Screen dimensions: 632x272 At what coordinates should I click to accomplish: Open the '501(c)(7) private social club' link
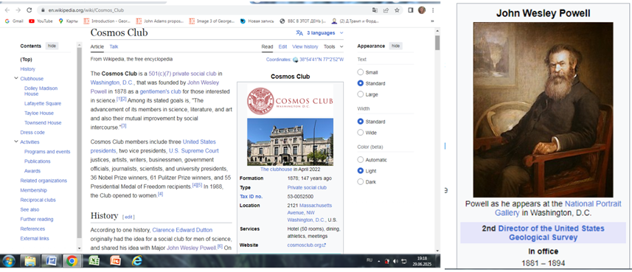coord(183,74)
